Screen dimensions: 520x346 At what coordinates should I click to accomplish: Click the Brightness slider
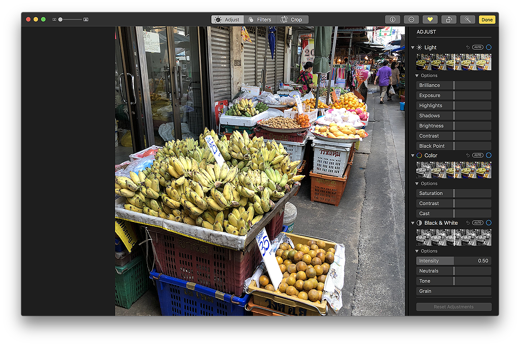(x=454, y=126)
